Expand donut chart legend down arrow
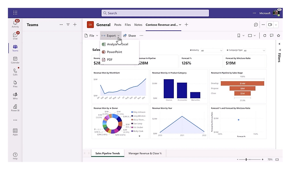The height and width of the screenshot is (170, 291). pyautogui.click(x=139, y=136)
